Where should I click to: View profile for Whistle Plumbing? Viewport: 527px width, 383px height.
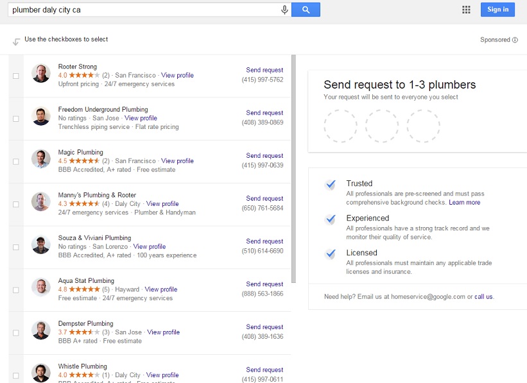[x=162, y=375]
